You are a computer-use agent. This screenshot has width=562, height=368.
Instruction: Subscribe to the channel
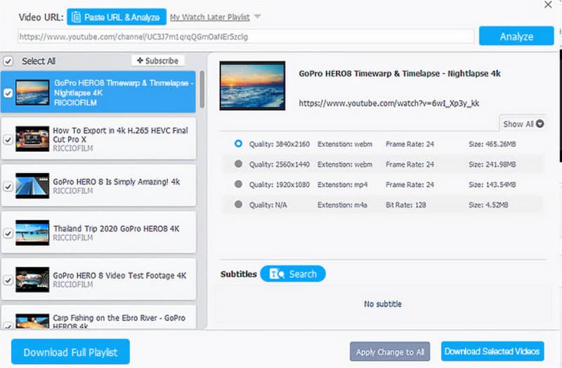(157, 61)
